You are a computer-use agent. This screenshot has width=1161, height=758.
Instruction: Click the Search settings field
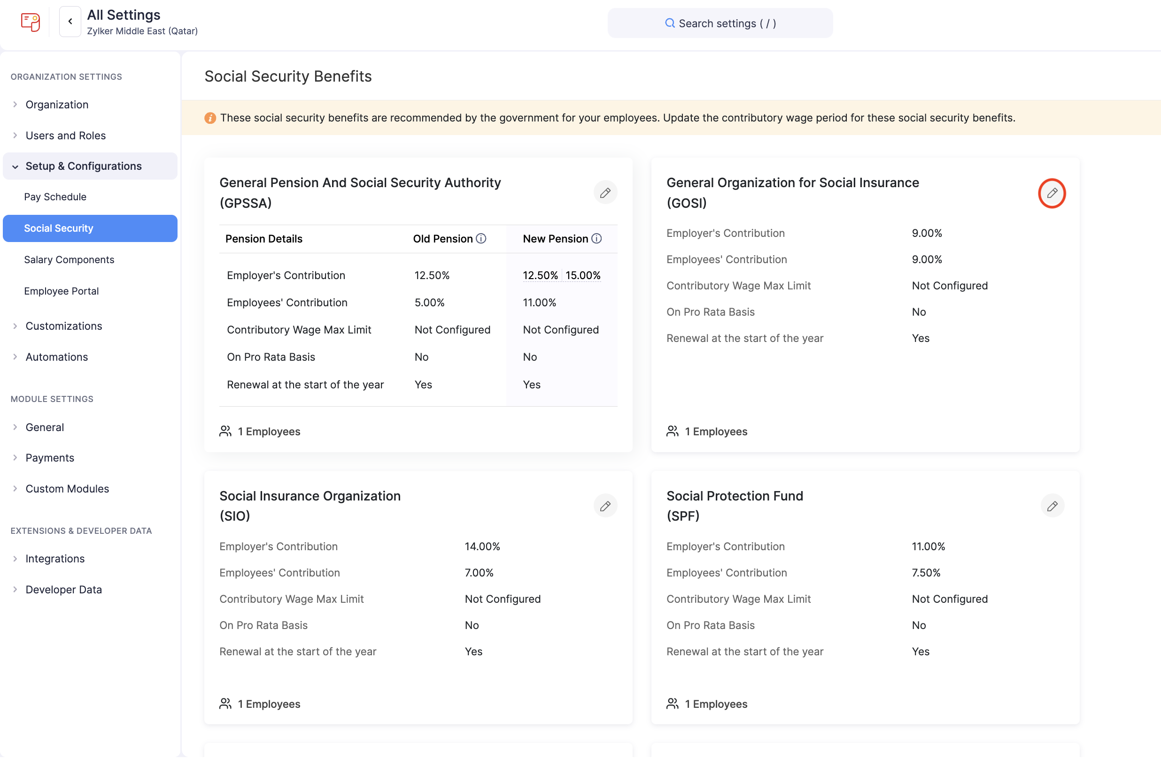(x=720, y=23)
